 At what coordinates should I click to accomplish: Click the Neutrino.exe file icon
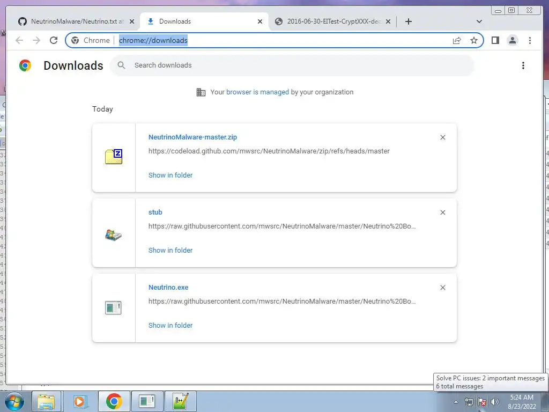coord(113,307)
